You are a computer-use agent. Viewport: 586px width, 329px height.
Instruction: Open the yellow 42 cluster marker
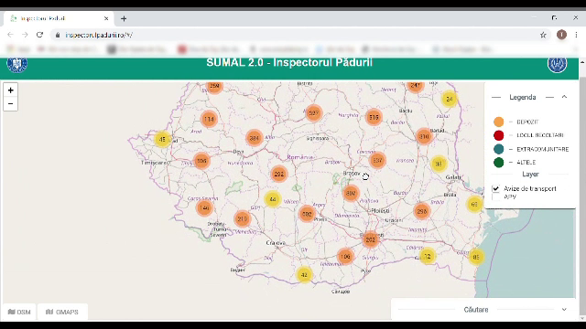click(304, 275)
